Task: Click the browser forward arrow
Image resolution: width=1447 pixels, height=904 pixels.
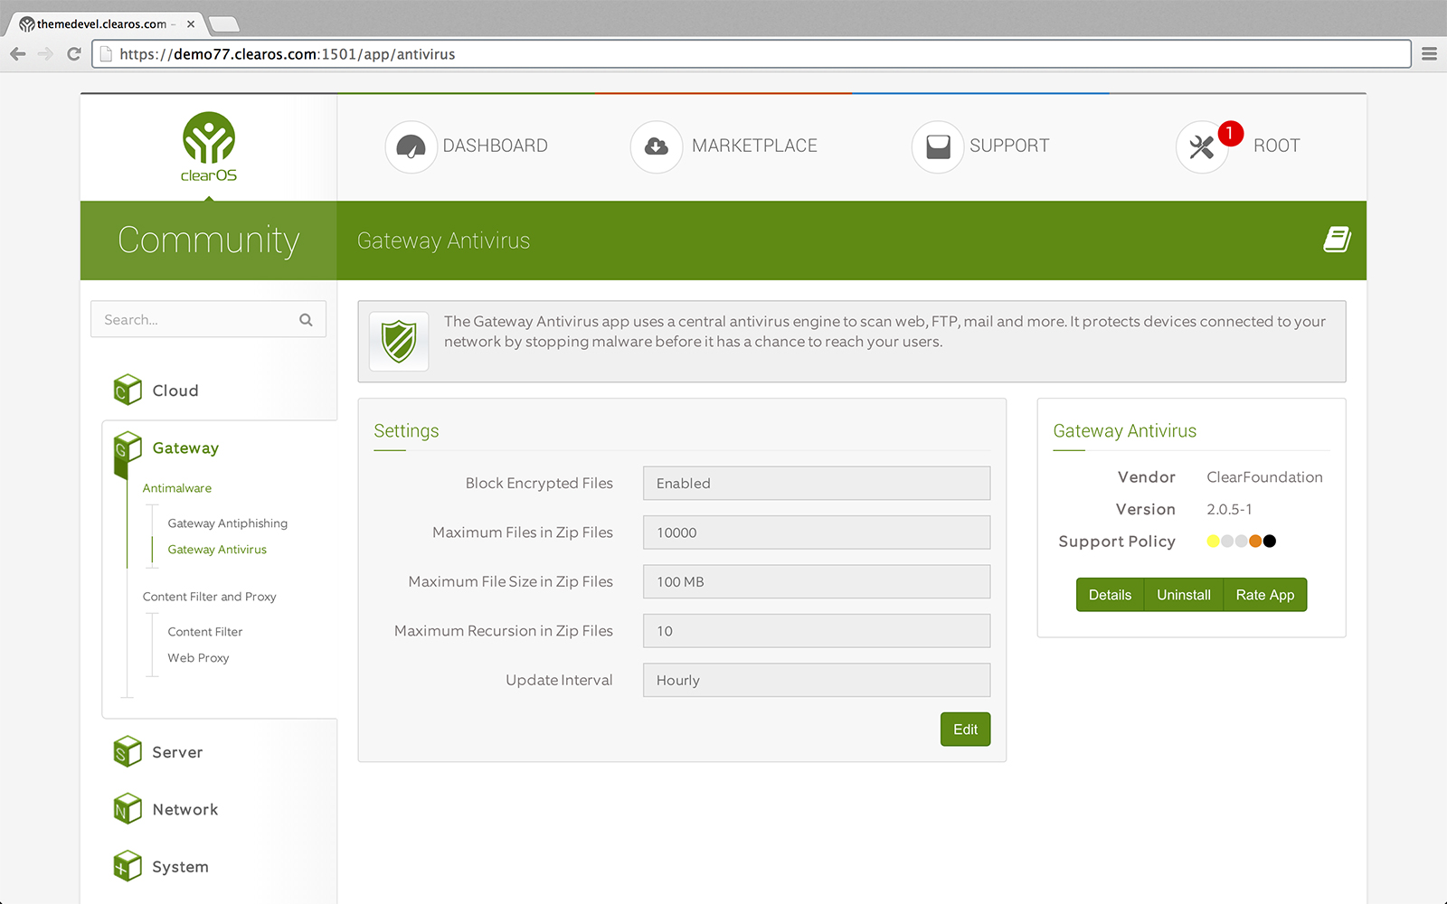Action: (x=45, y=54)
